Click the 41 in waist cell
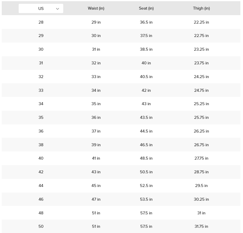This screenshot has width=243, height=233. 96,158
